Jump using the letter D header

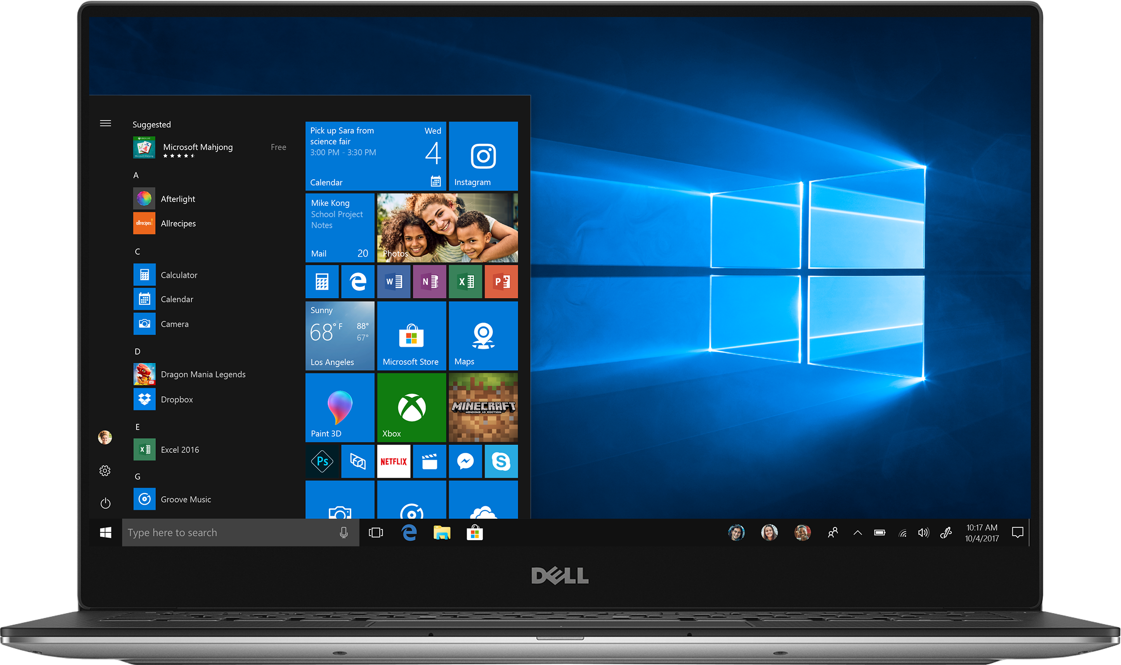coord(137,351)
